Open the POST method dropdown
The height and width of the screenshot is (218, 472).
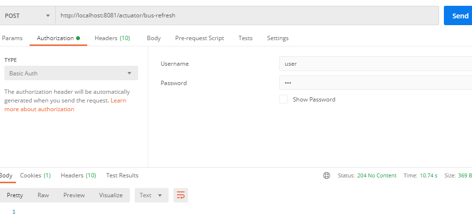[28, 15]
